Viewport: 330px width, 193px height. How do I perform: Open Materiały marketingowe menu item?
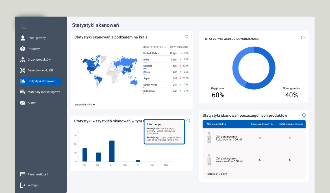coord(44,92)
